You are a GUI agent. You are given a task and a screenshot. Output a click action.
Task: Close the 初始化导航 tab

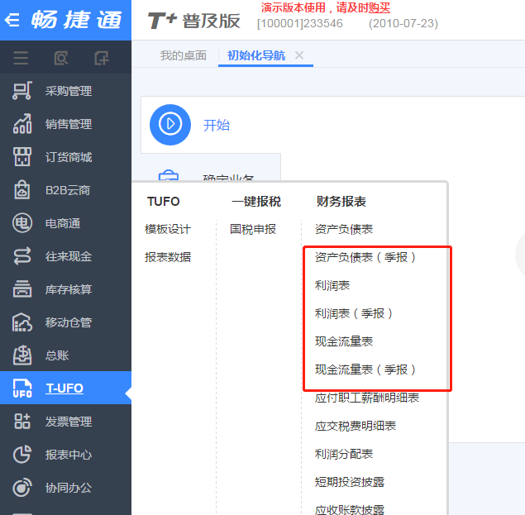click(299, 55)
